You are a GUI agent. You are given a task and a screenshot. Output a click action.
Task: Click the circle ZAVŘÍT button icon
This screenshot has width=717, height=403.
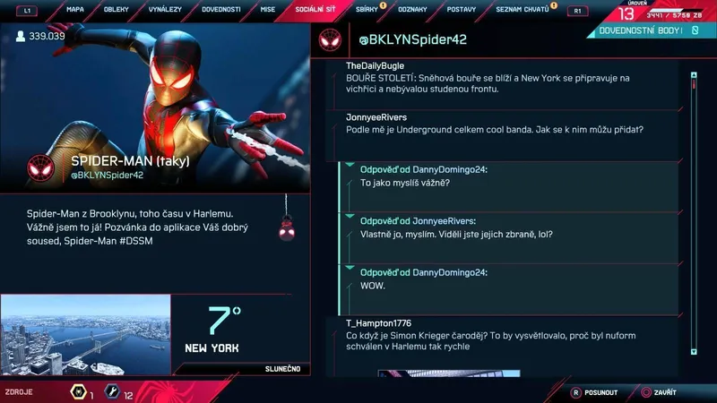coord(645,392)
